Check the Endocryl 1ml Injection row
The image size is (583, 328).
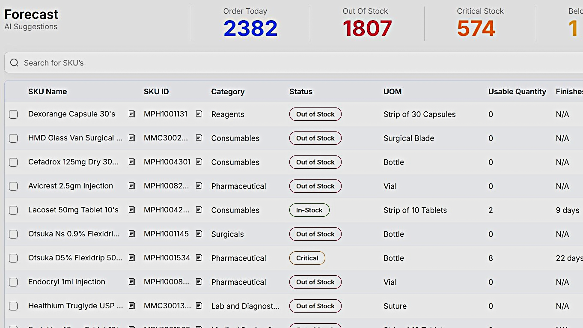point(13,282)
